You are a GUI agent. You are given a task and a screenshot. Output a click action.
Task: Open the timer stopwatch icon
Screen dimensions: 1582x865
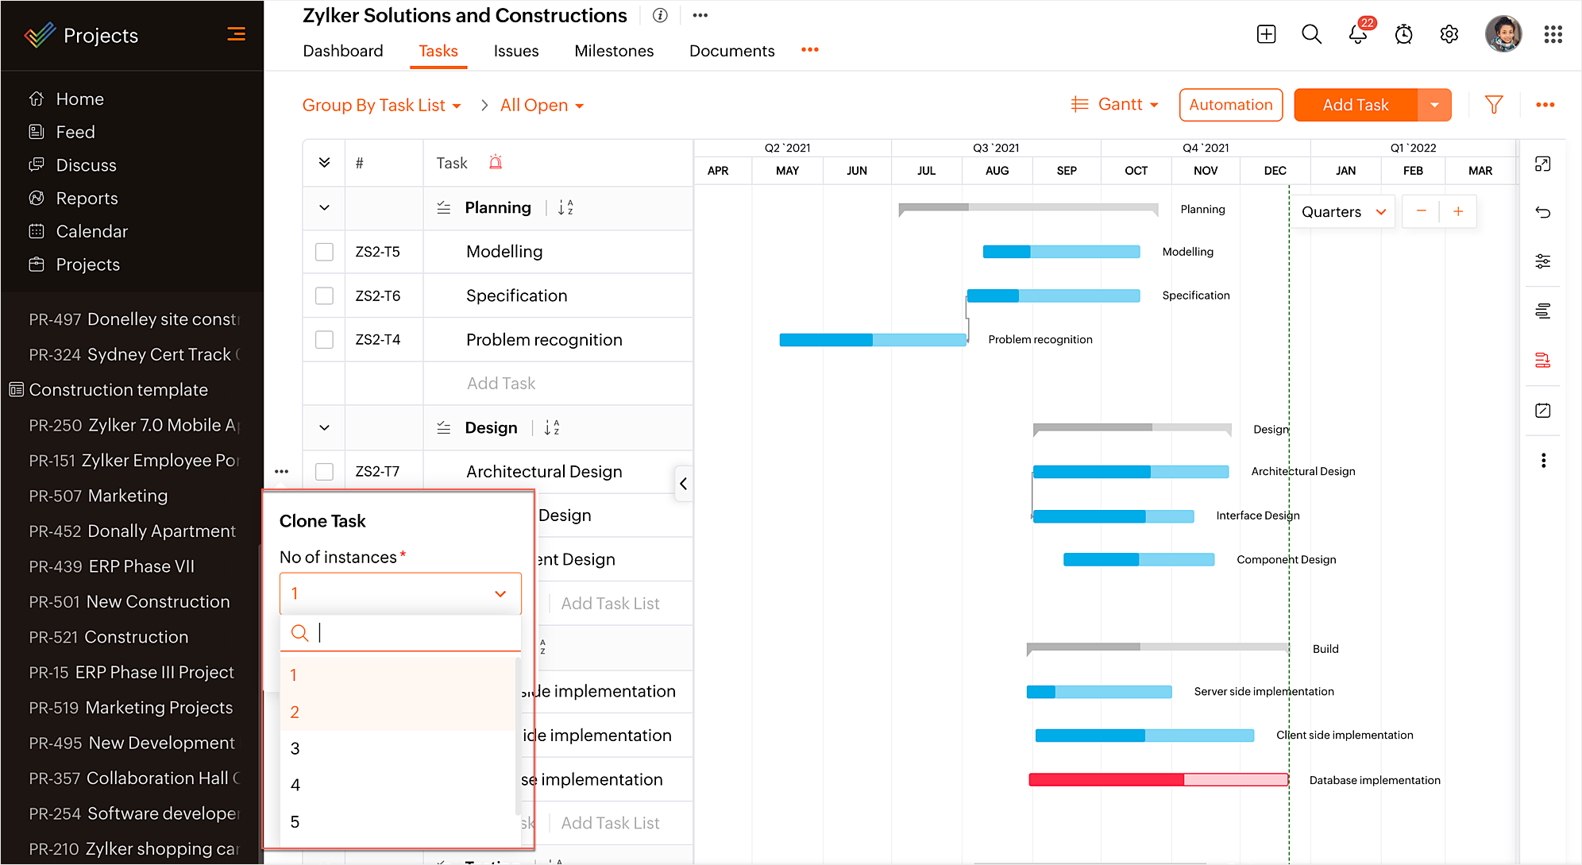pyautogui.click(x=1403, y=35)
